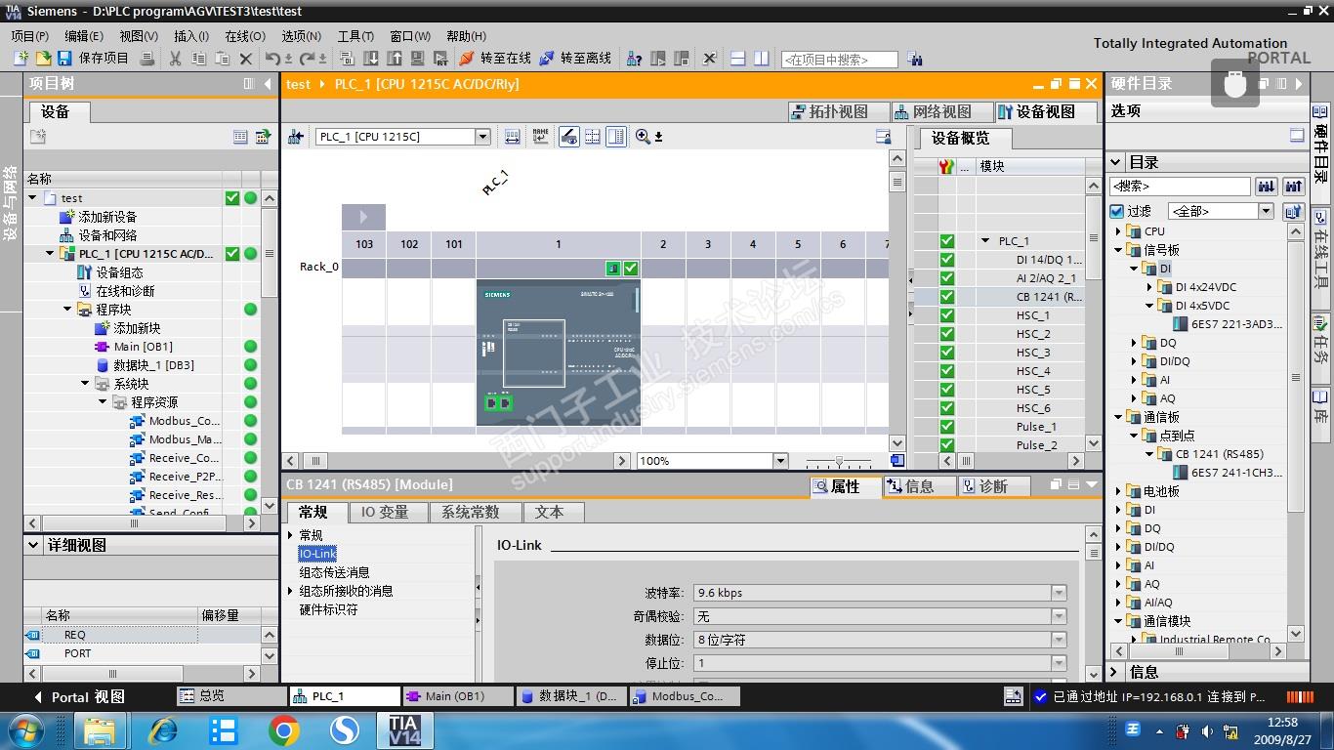The image size is (1334, 750).
Task: Click the open project icon in toolbar
Action: click(x=43, y=59)
